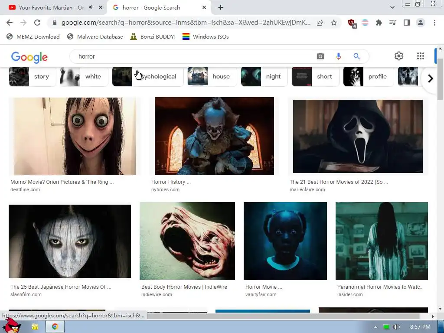The image size is (444, 333).
Task: Filter results by house chip
Action: pyautogui.click(x=212, y=76)
